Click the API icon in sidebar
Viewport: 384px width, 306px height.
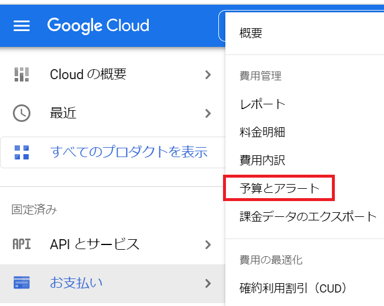tap(22, 244)
